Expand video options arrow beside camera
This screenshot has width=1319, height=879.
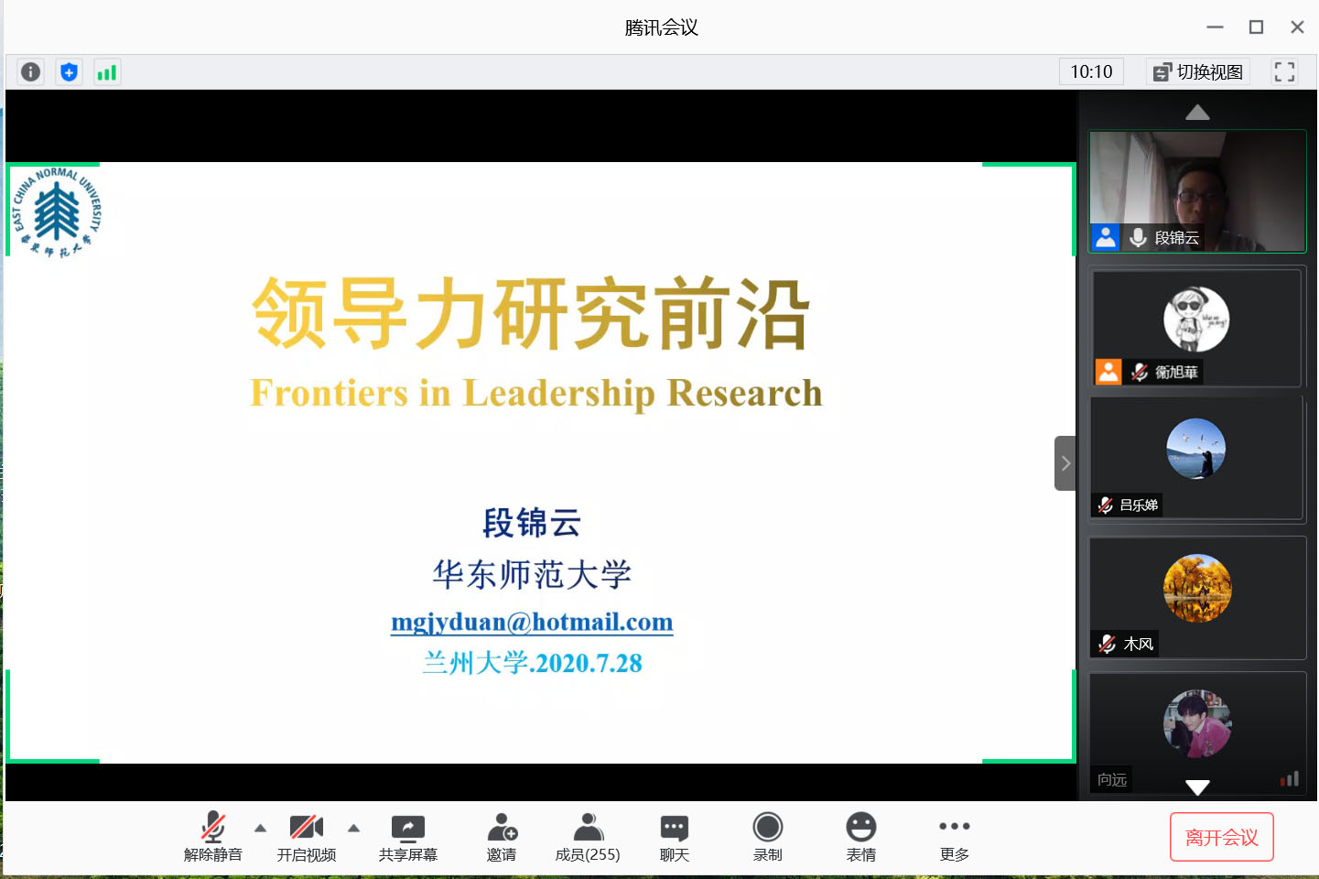354,828
